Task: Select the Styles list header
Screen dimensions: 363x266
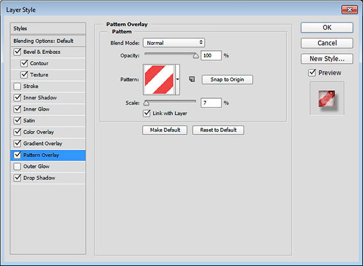Action: (x=48, y=28)
